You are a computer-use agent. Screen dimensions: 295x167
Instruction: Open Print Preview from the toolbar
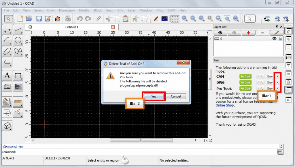pyautogui.click(x=67, y=19)
